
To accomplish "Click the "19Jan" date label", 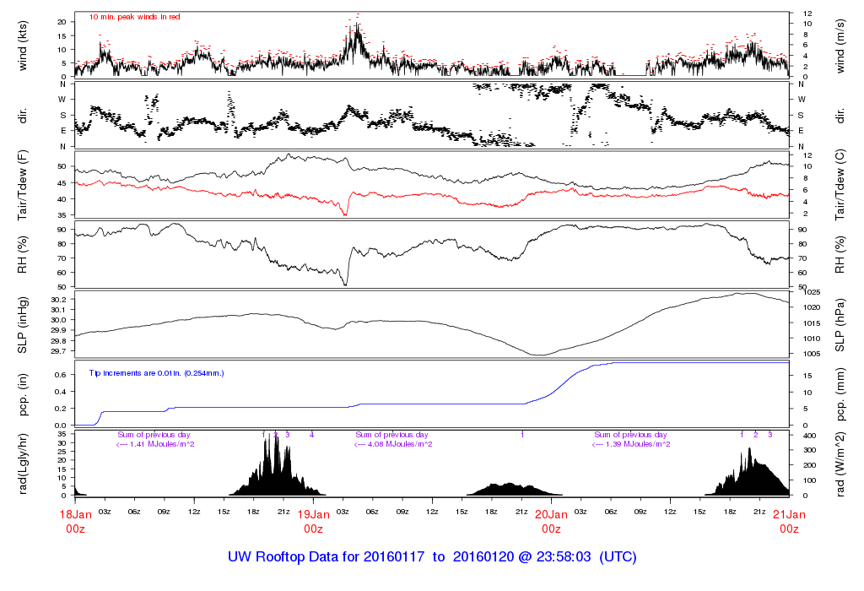I will 314,515.
